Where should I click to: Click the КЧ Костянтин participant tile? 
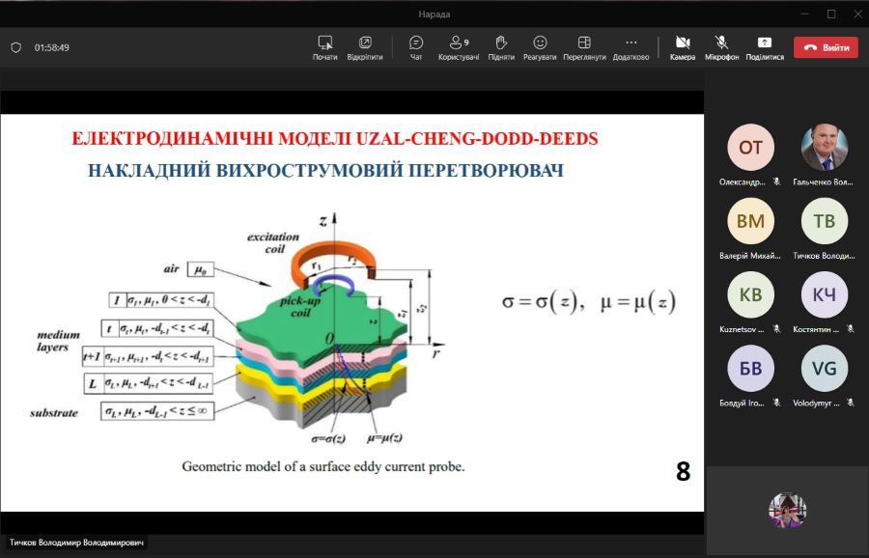click(825, 294)
